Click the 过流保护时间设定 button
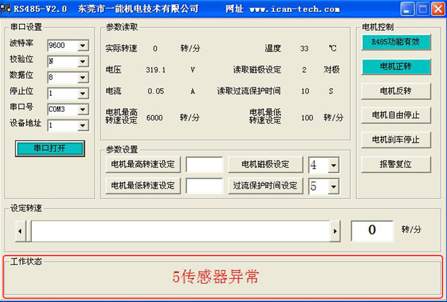The height and width of the screenshot is (302, 447). [x=266, y=186]
